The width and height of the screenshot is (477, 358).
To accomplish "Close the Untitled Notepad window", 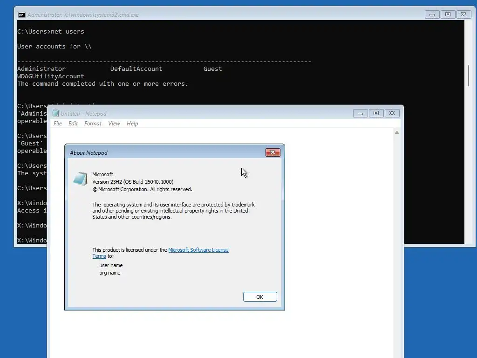I will (392, 113).
